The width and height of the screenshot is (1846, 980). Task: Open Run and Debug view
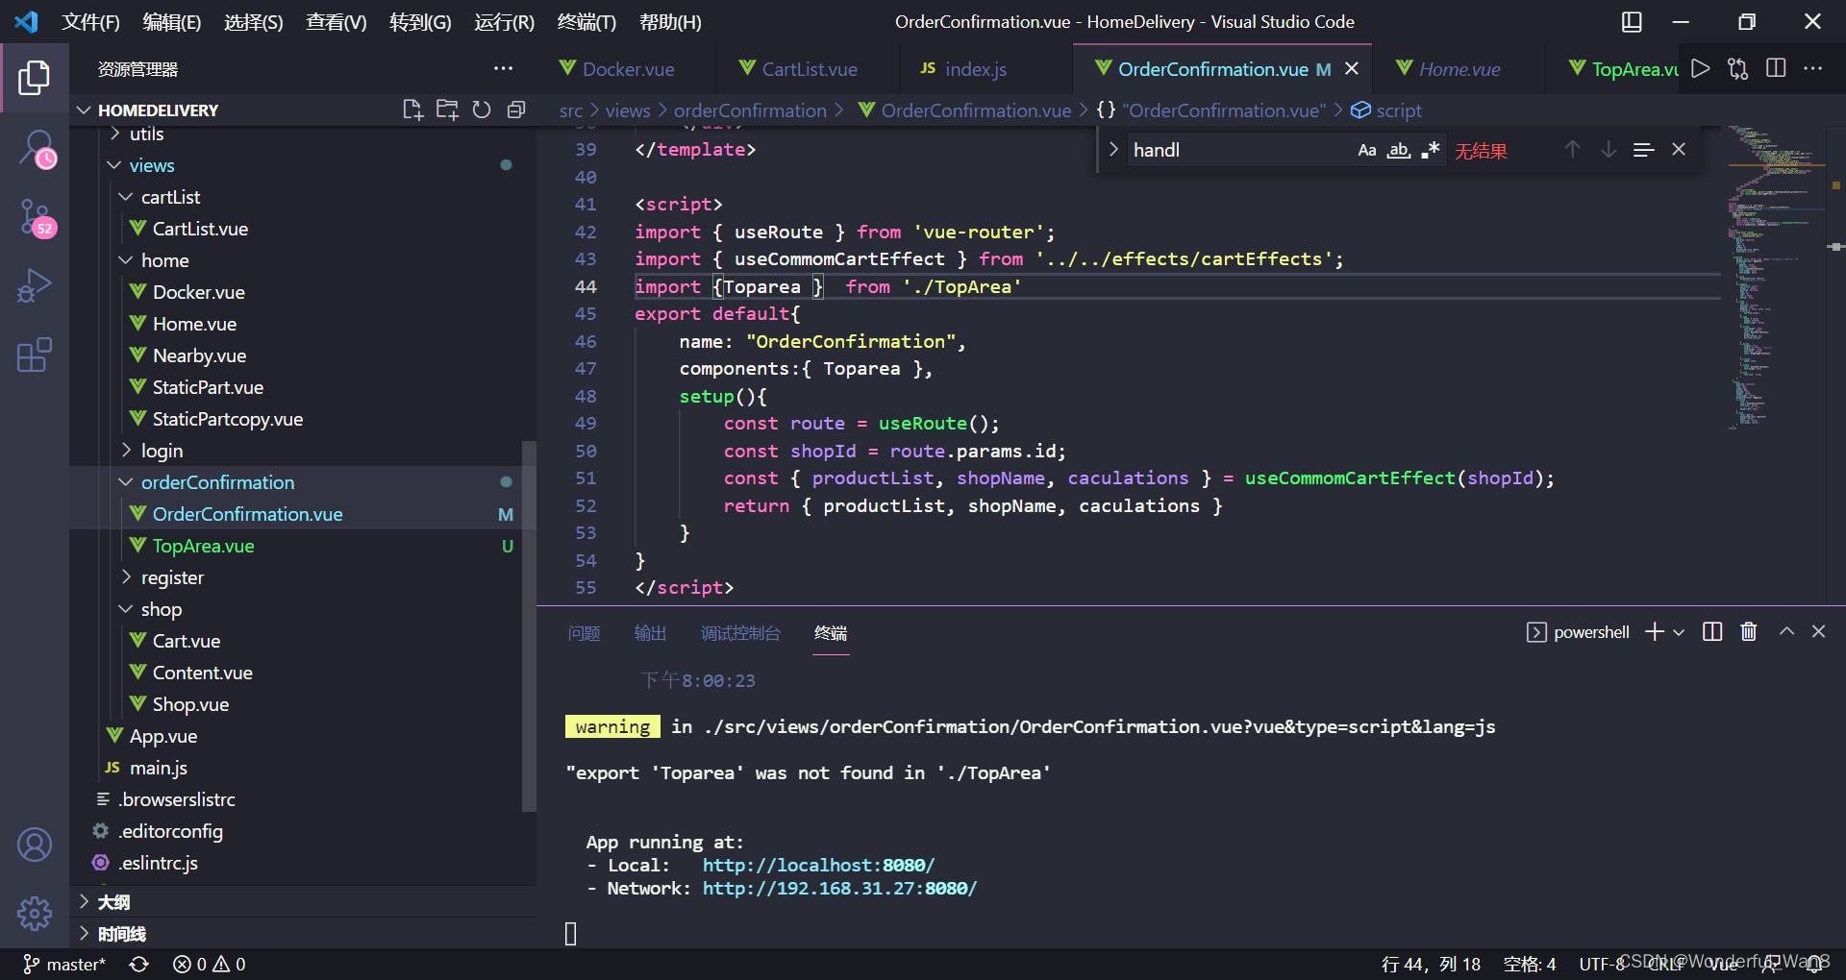pyautogui.click(x=35, y=286)
